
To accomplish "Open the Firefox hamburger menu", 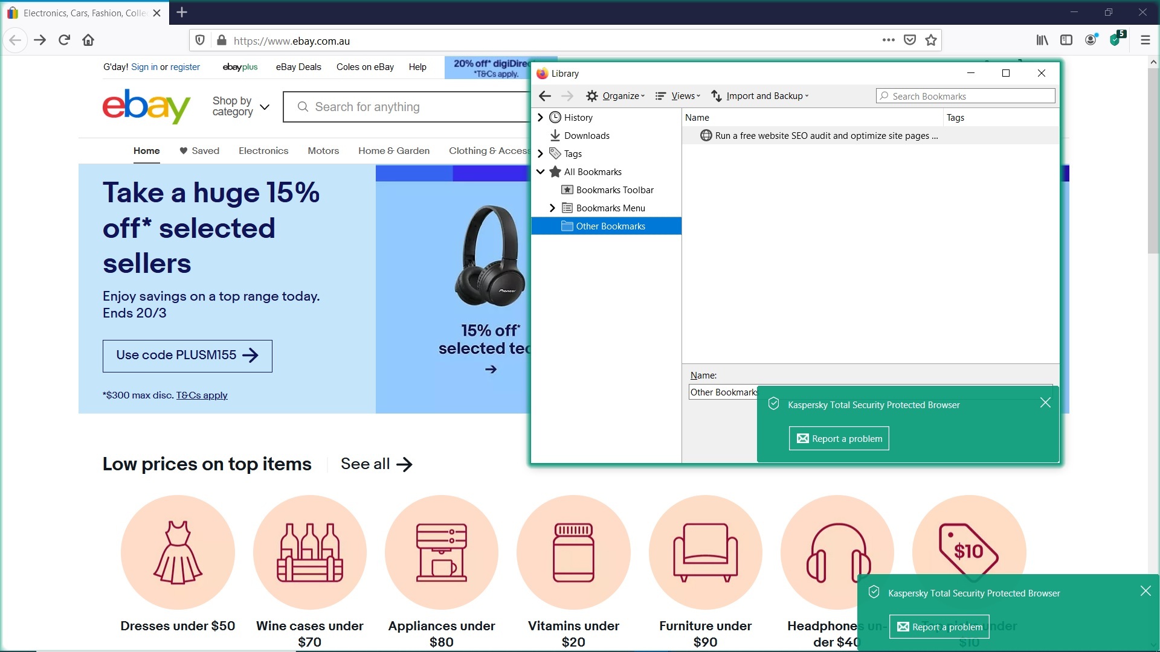I will (1145, 40).
